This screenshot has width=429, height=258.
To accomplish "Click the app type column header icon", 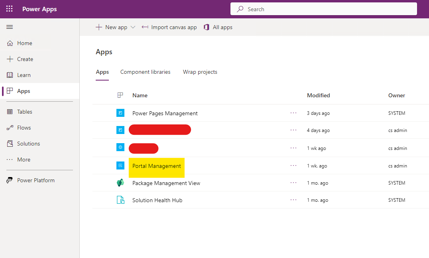I will click(x=120, y=95).
